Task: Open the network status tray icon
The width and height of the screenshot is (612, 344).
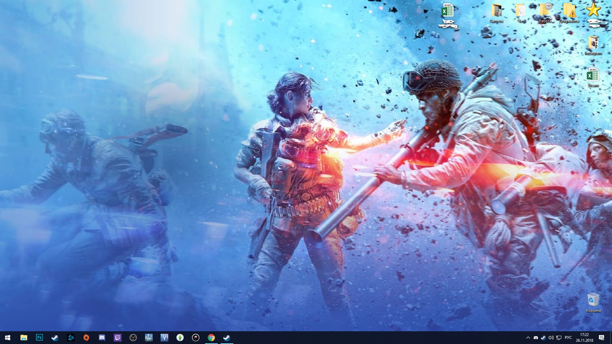Action: (x=559, y=338)
